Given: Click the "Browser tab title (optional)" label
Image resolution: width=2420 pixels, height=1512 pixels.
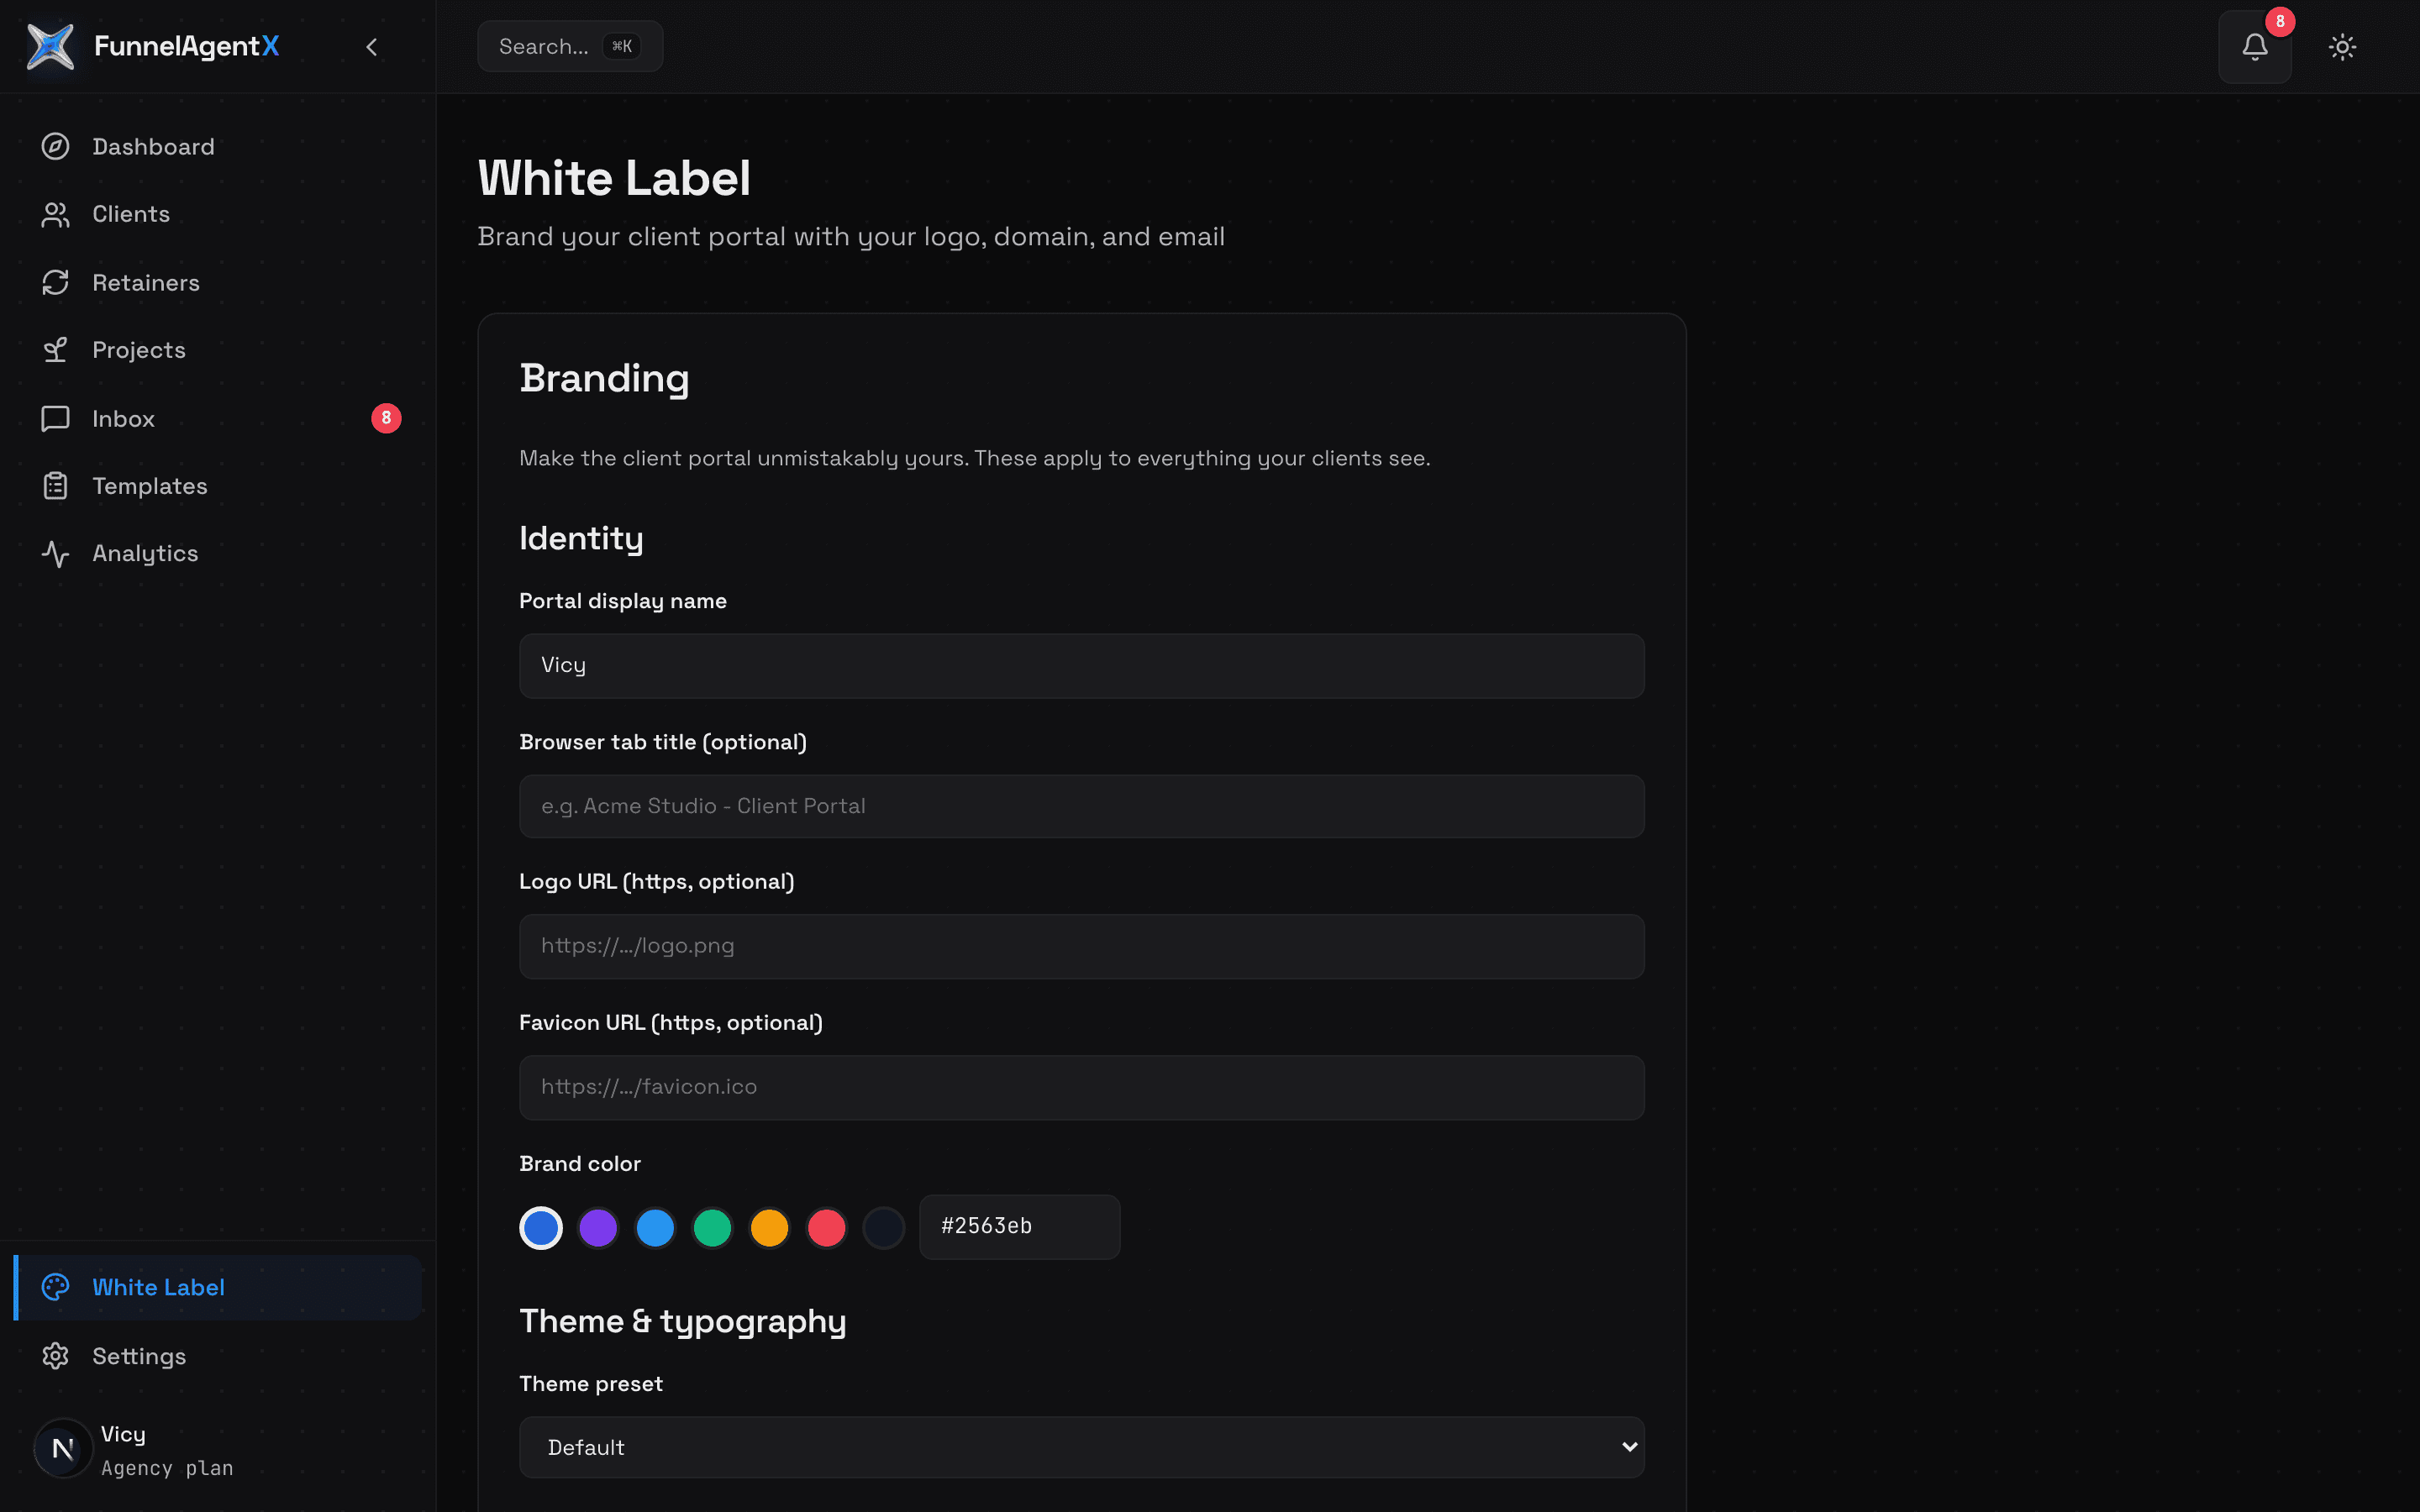Looking at the screenshot, I should point(663,742).
